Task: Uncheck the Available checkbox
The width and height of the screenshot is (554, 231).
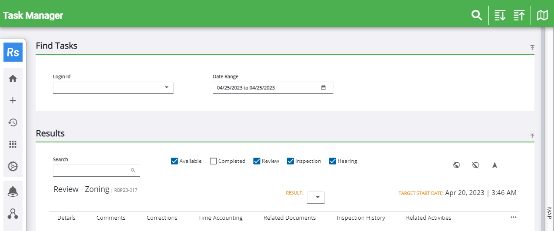Action: coord(175,161)
